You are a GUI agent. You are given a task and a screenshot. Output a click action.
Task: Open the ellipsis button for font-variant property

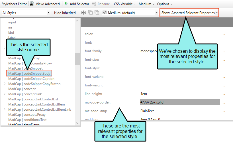tap(224, 77)
